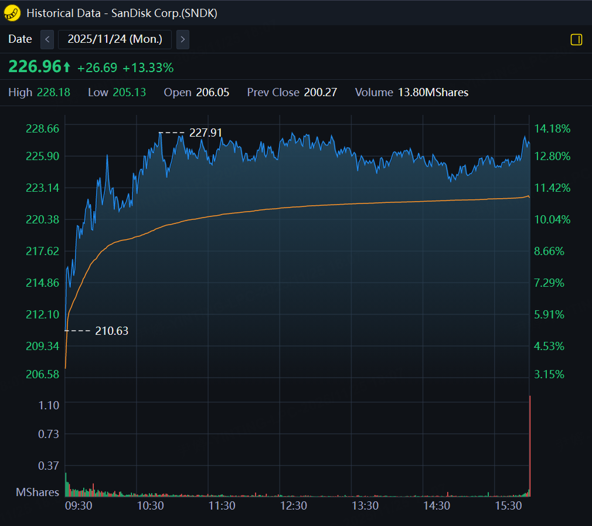Click the Low value 205.13
Screen dimensions: 592x526
(129, 93)
